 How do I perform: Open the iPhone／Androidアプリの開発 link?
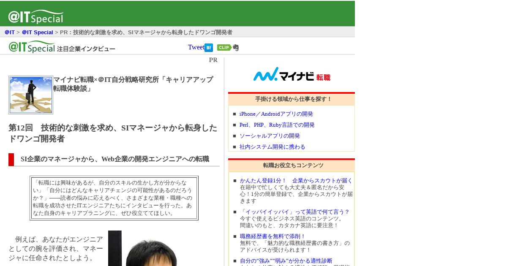[276, 114]
